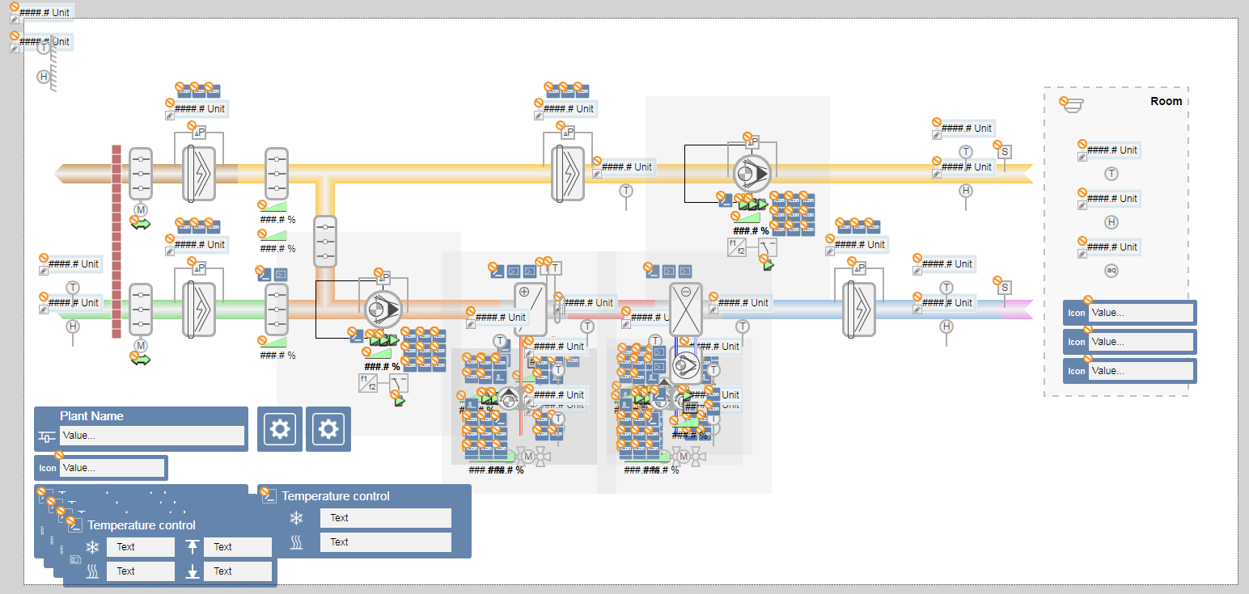The width and height of the screenshot is (1249, 594).
Task: Click the Plant Name Value input field
Action: (x=152, y=436)
